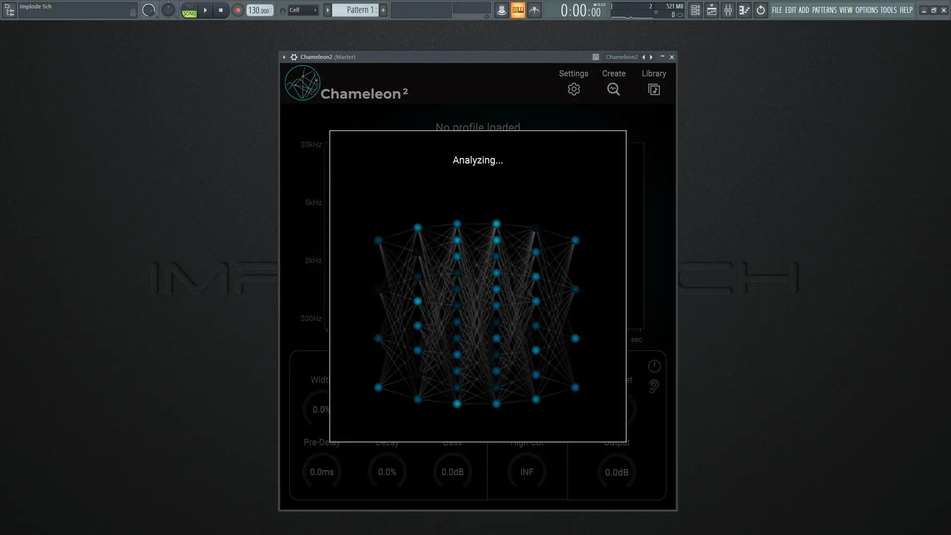Open the Library icon in Chameleon

click(654, 89)
